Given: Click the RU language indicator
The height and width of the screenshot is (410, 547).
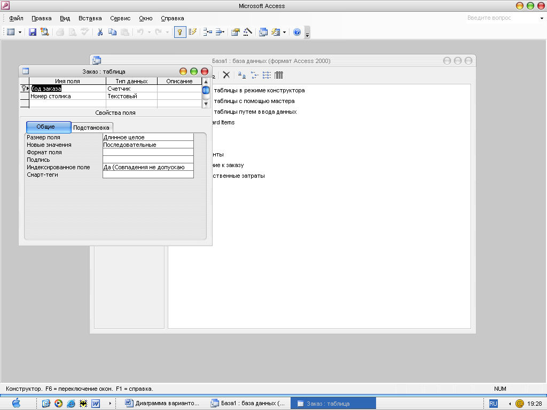Looking at the screenshot, I should click(x=493, y=404).
